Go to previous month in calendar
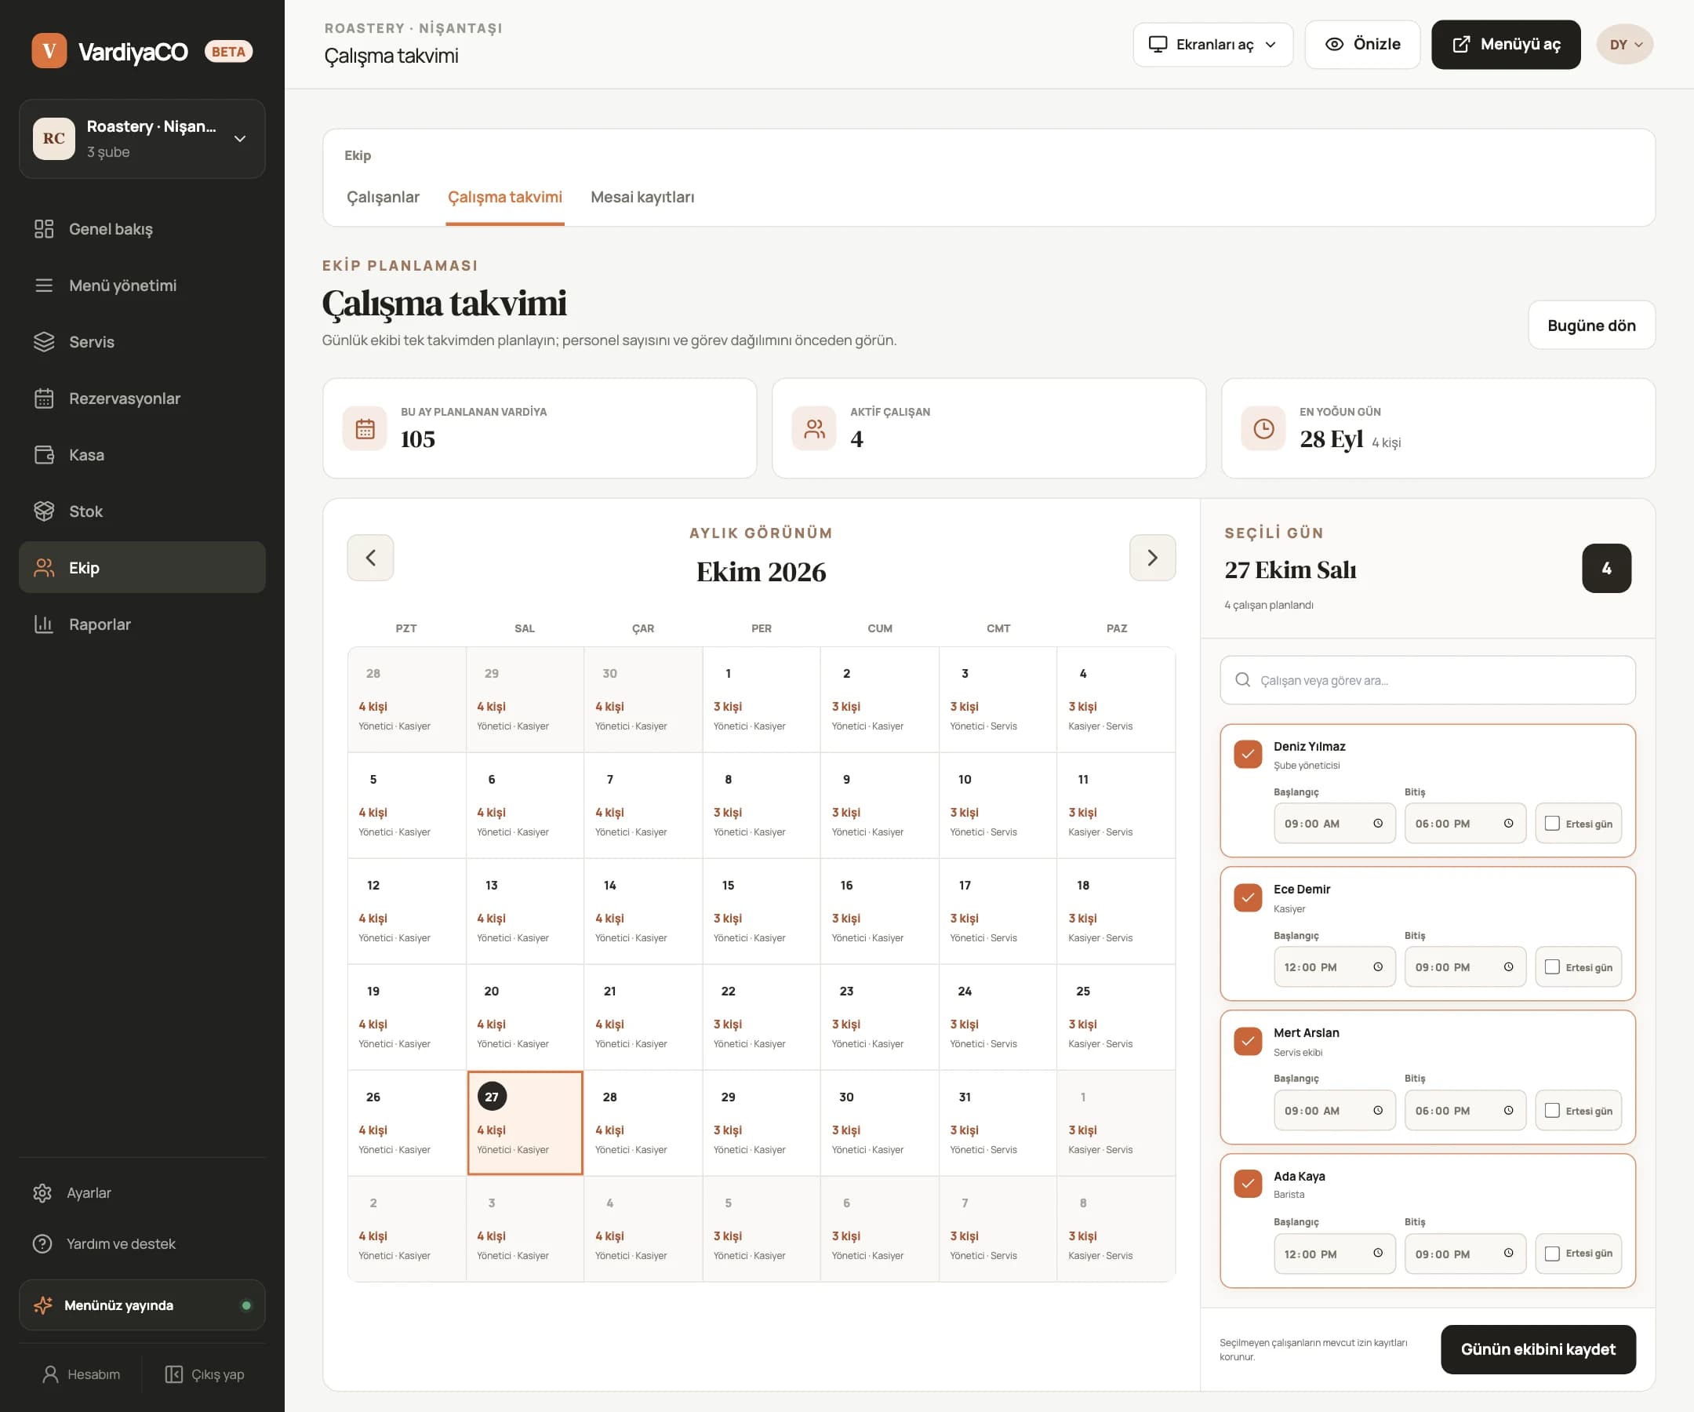This screenshot has width=1694, height=1412. tap(370, 558)
